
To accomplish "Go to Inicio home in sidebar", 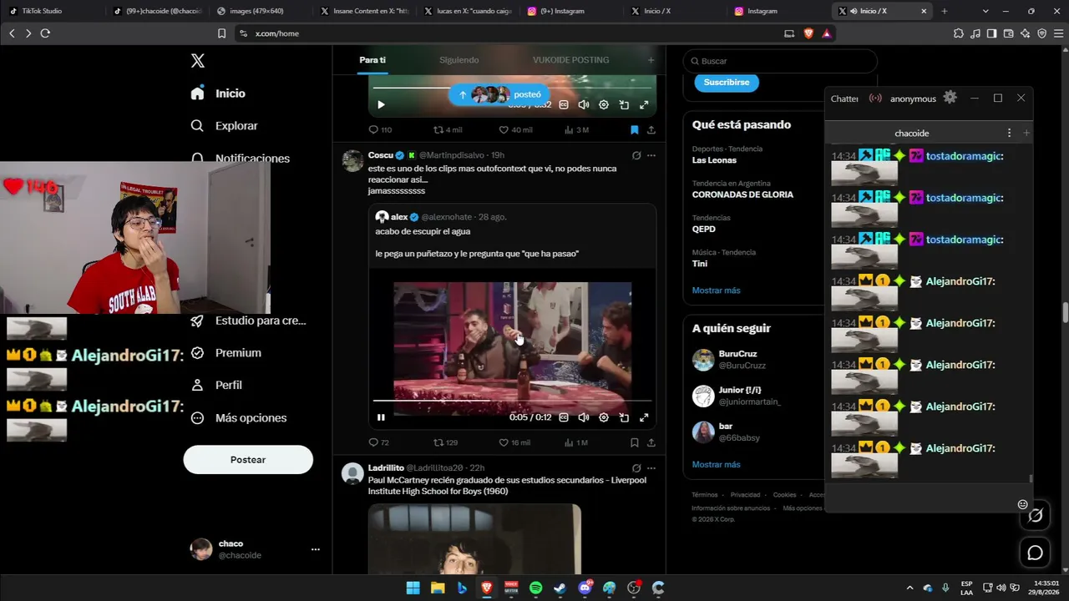I will pyautogui.click(x=218, y=93).
